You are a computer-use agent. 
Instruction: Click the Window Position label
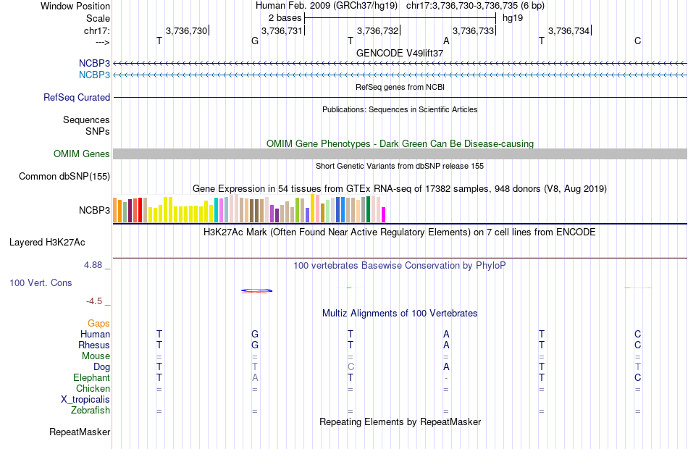75,6
